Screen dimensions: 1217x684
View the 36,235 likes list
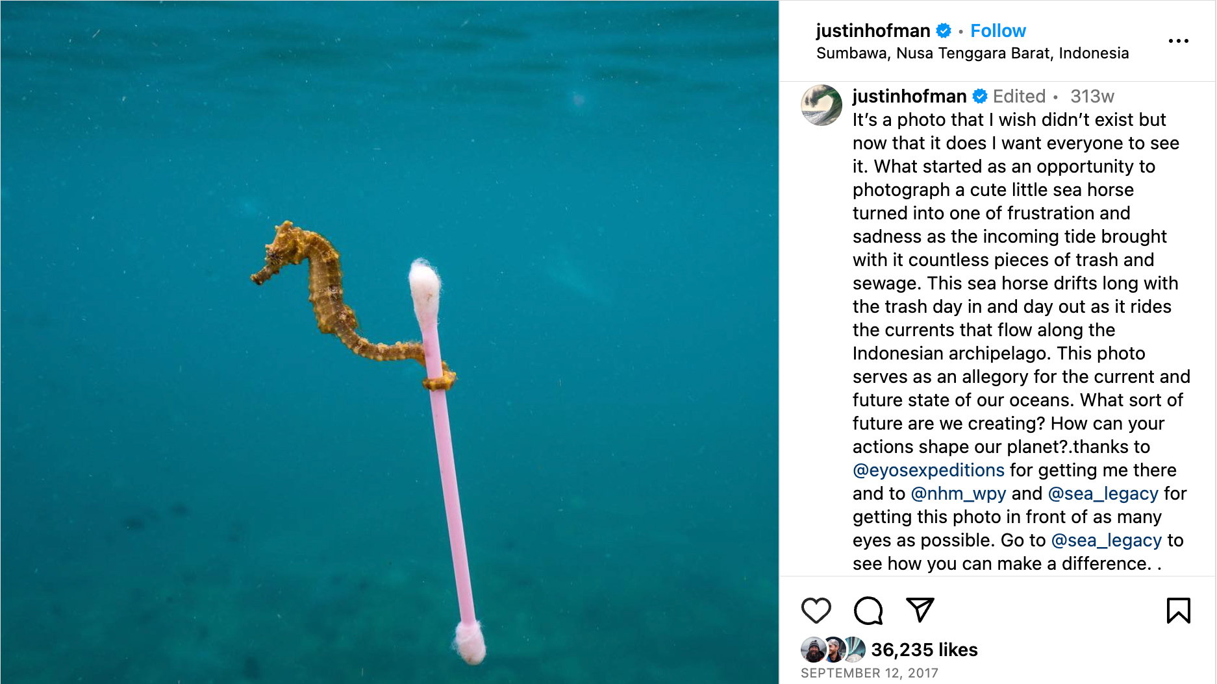pos(924,650)
